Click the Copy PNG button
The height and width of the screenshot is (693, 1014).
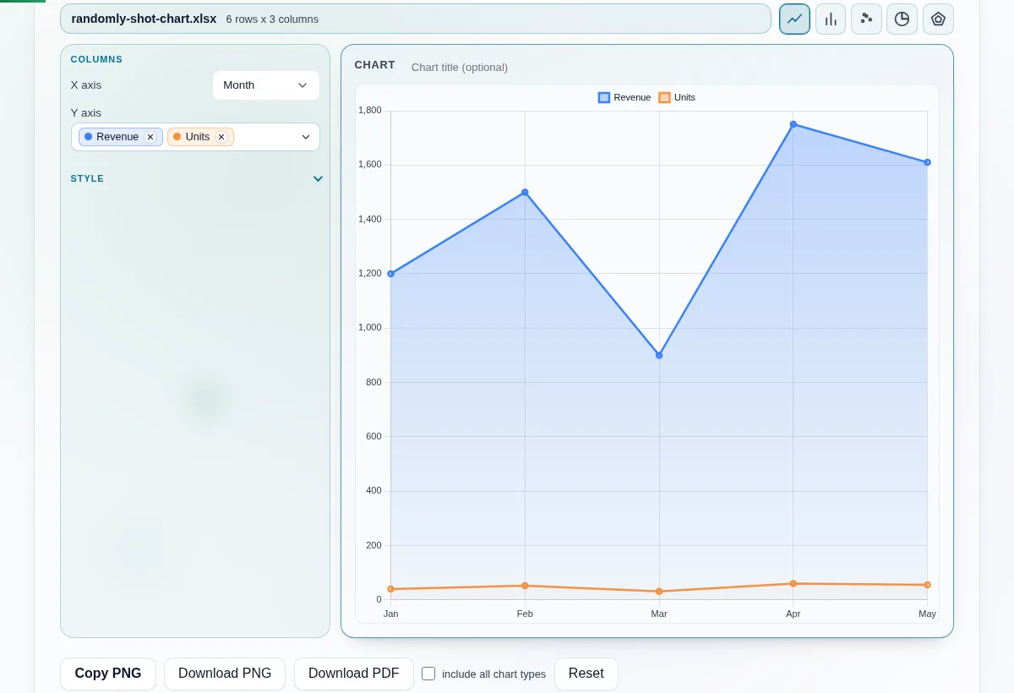coord(108,674)
